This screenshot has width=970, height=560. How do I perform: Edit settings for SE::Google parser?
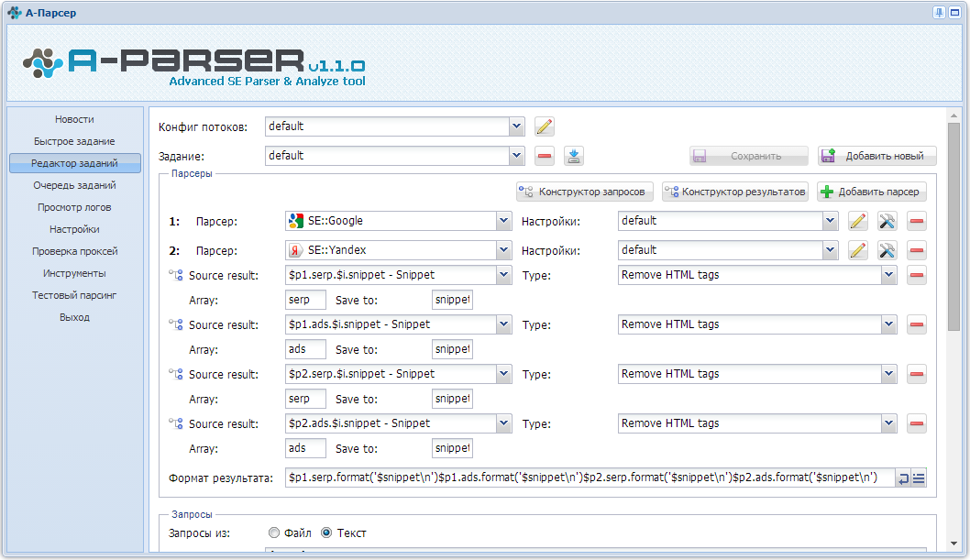tap(857, 221)
